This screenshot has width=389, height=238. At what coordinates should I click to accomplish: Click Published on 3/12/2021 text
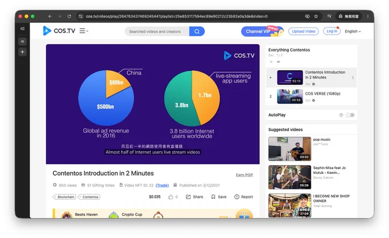click(200, 185)
